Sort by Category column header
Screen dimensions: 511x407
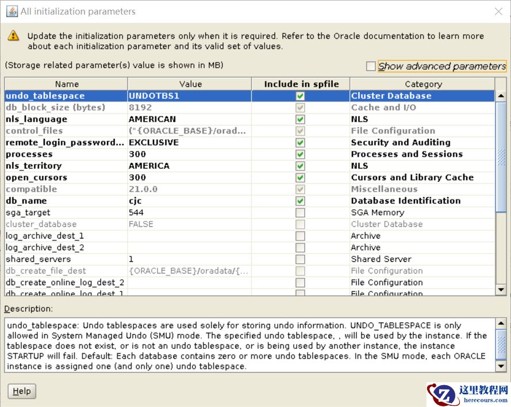tap(423, 84)
